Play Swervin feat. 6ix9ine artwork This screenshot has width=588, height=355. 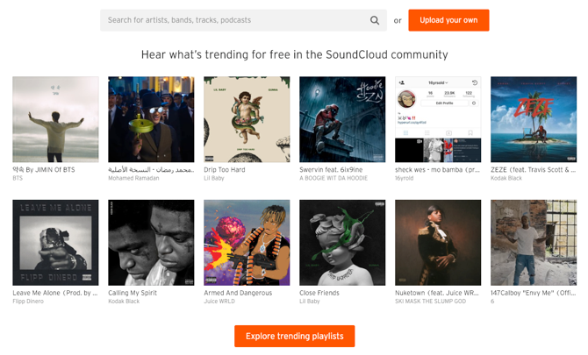[x=342, y=119]
